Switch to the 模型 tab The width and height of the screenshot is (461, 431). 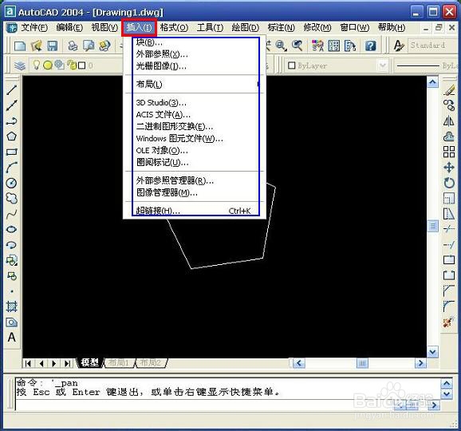click(x=90, y=363)
